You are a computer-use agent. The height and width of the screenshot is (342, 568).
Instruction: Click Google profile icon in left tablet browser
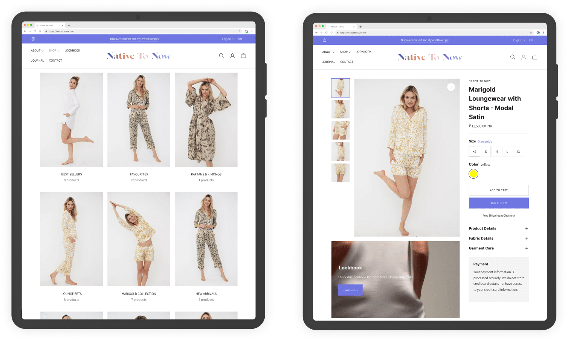247,31
